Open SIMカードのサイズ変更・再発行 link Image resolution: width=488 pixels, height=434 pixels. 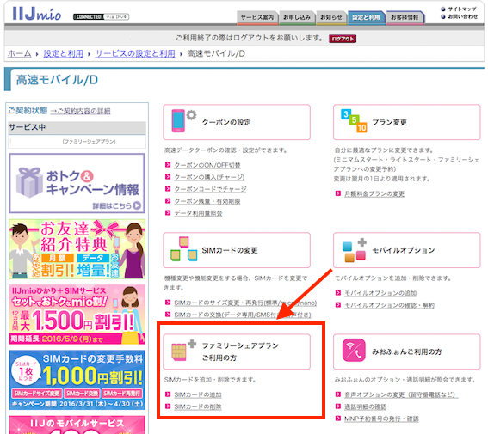pyautogui.click(x=245, y=303)
